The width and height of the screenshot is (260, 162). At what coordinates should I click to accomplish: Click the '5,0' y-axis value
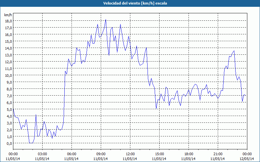10,109
